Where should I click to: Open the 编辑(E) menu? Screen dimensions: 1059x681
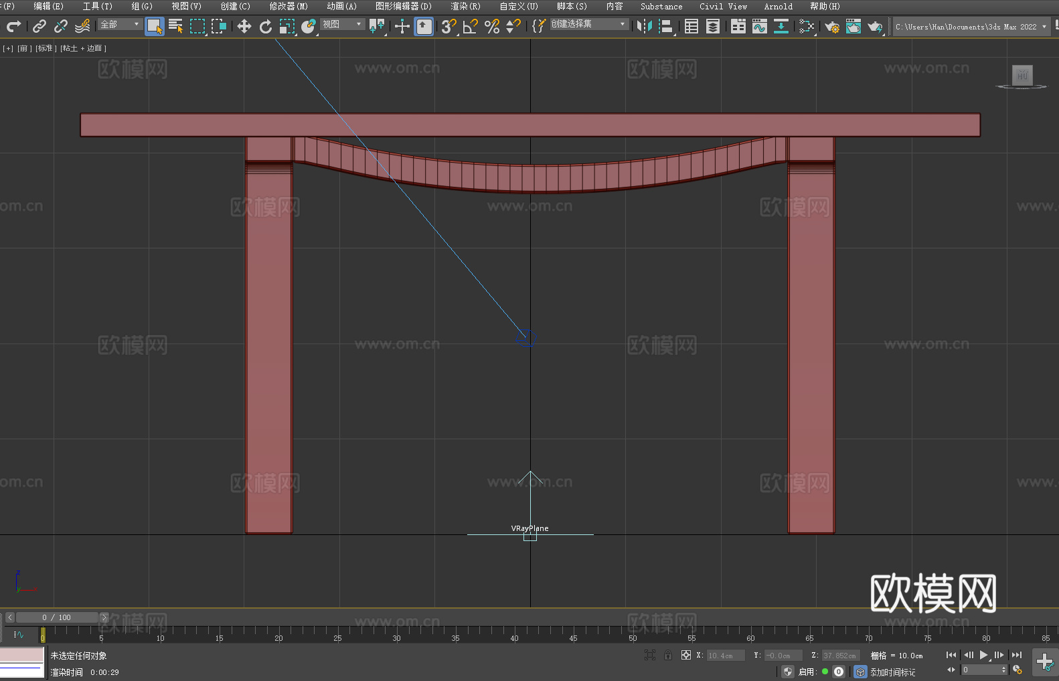(48, 6)
